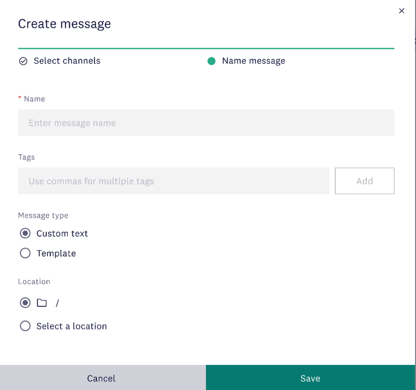Choose the Template message type
The width and height of the screenshot is (416, 390).
(25, 253)
